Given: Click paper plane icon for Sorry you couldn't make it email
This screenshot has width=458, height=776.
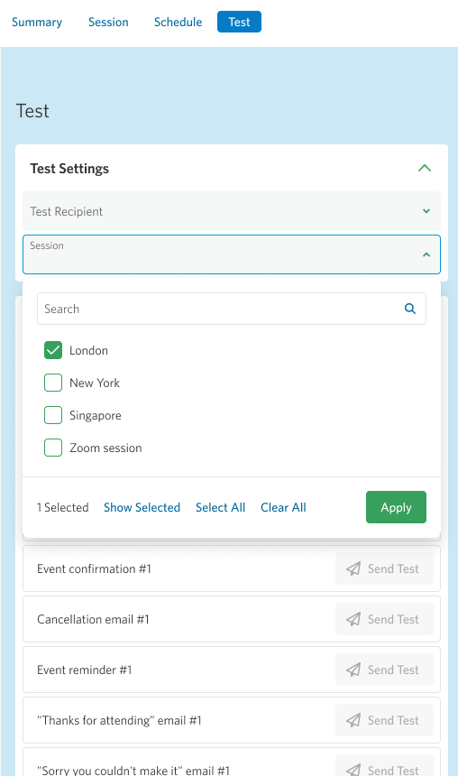Looking at the screenshot, I should [x=353, y=770].
